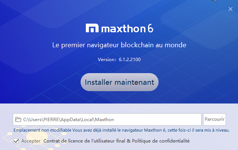Image resolution: width=238 pixels, height=150 pixels.
Task: Close the Maxthon installer window
Action: [231, 9]
